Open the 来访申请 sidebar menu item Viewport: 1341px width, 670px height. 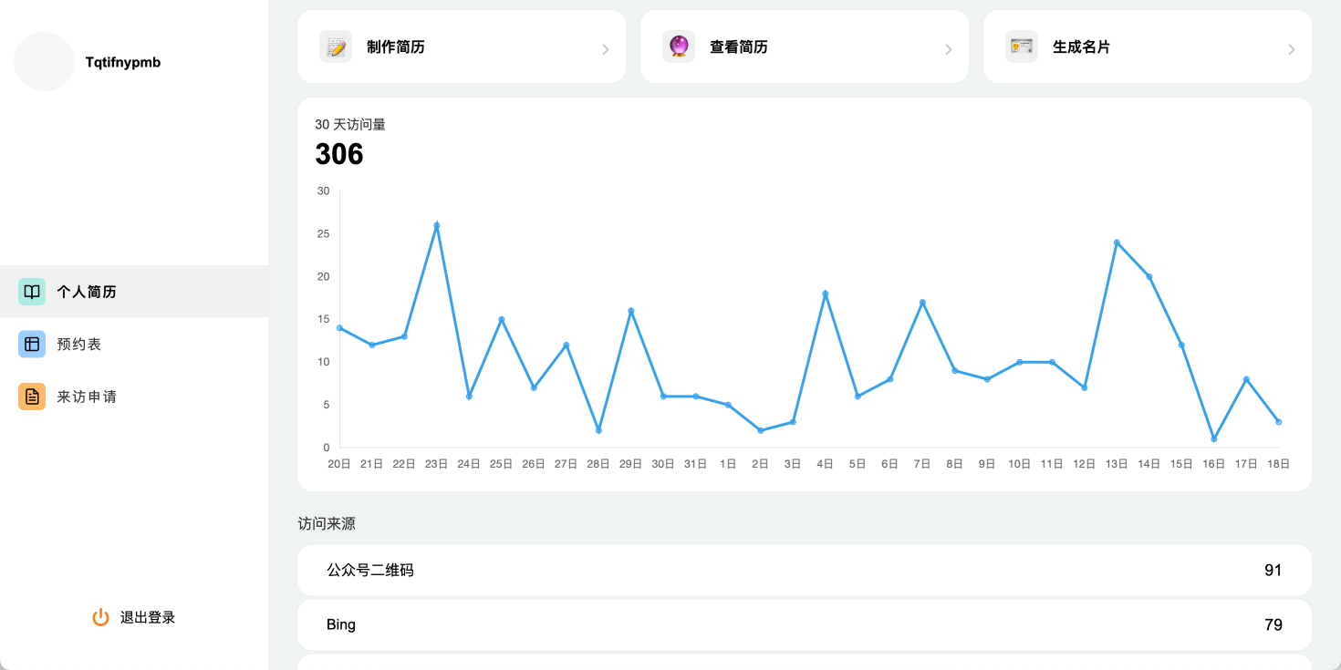point(134,397)
